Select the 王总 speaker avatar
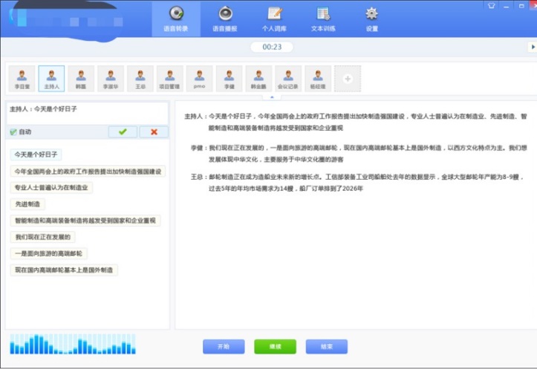537x370 pixels. (140, 78)
